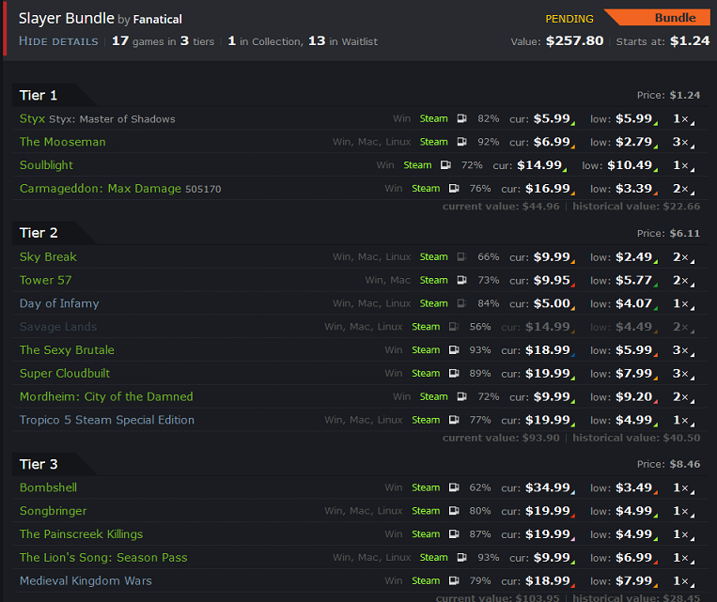The height and width of the screenshot is (602, 717).
Task: Click the trading cards icon for The Mooseman
Action: (x=461, y=142)
